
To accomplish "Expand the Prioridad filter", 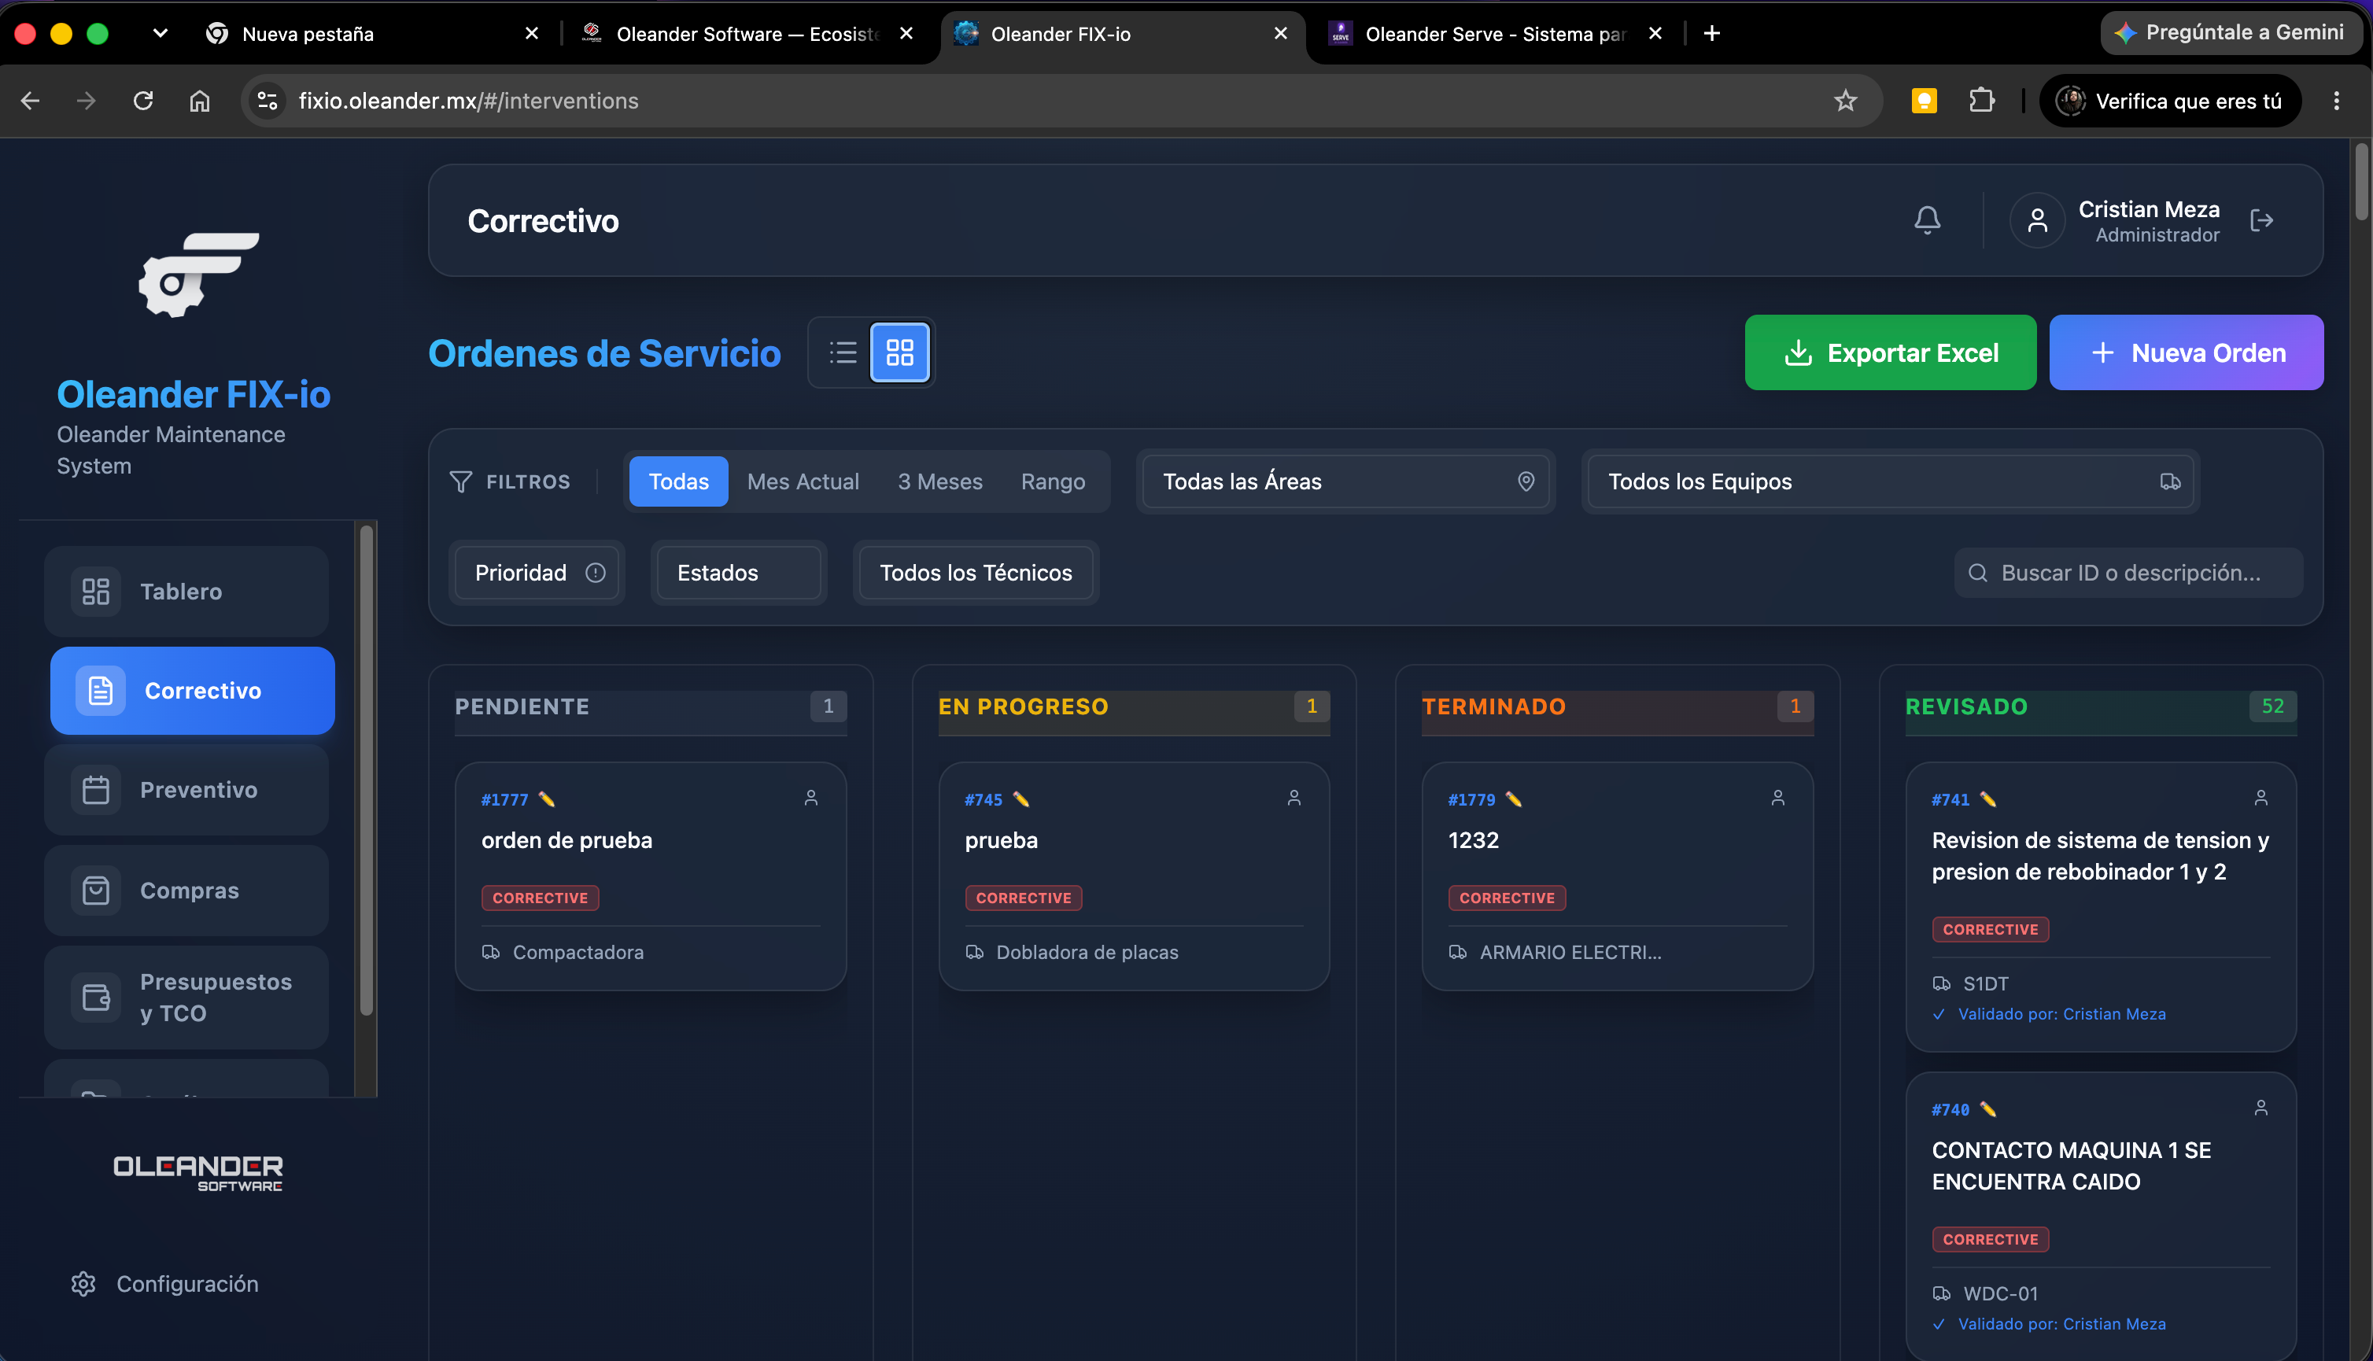I will [537, 573].
